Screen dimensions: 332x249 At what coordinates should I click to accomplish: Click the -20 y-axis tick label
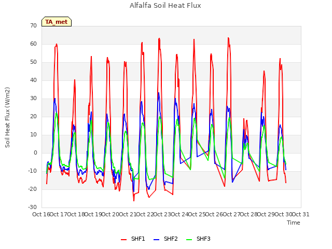pyautogui.click(x=32, y=189)
